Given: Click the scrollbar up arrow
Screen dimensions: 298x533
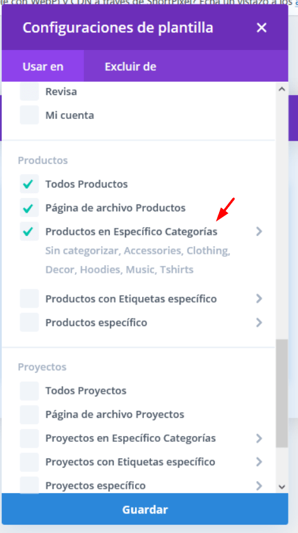Looking at the screenshot, I should coord(282,89).
